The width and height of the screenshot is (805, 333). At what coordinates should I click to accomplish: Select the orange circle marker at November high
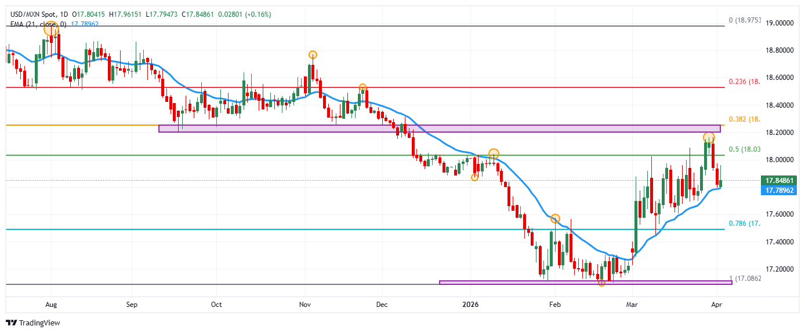313,55
